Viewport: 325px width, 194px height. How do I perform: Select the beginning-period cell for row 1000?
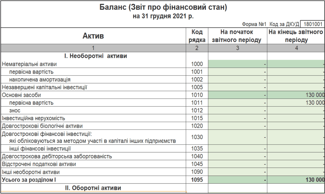click(x=237, y=64)
